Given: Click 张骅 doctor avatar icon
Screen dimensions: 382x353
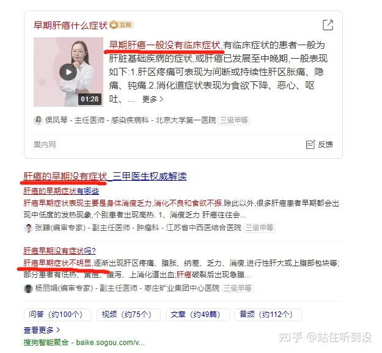Looking at the screenshot, I should point(28,228).
